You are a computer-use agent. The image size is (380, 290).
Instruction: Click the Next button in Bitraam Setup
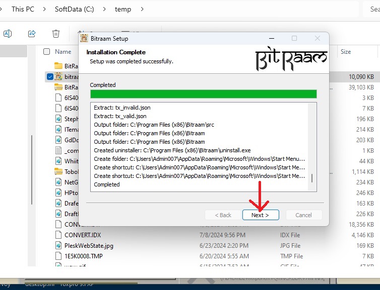coord(261,215)
